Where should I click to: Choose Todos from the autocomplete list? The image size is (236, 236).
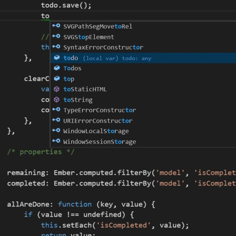point(143,68)
